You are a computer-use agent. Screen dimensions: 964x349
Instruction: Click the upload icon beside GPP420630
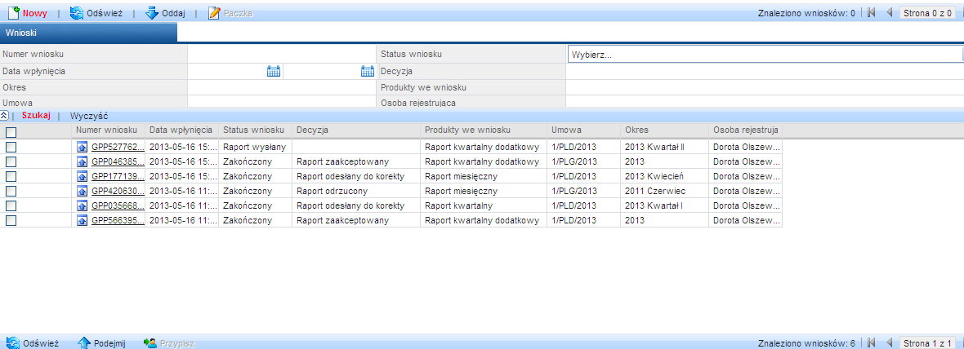point(83,191)
